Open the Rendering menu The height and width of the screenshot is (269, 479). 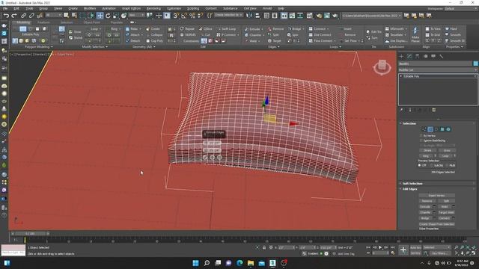click(x=153, y=8)
